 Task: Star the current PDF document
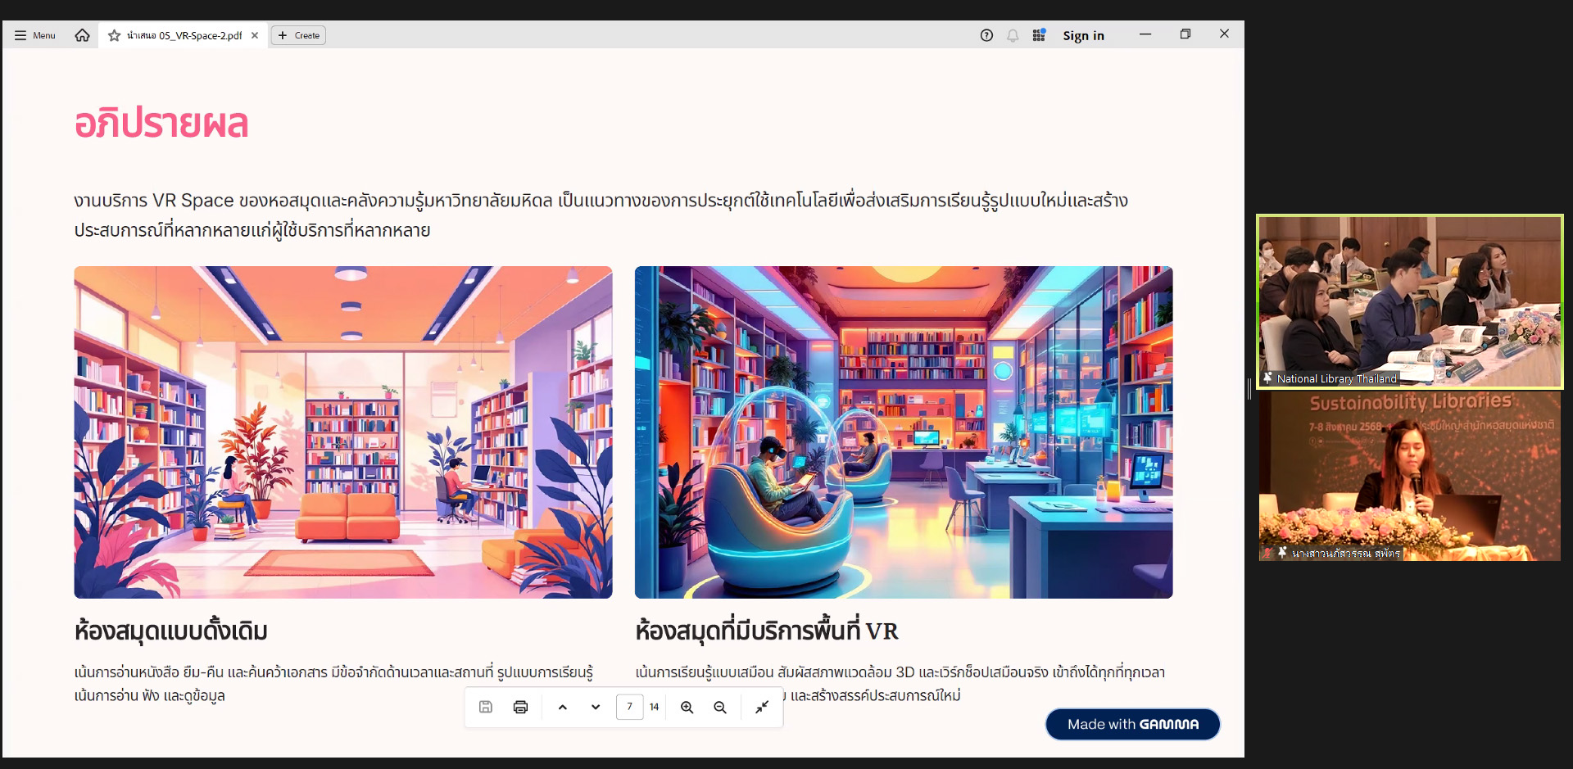click(x=114, y=35)
